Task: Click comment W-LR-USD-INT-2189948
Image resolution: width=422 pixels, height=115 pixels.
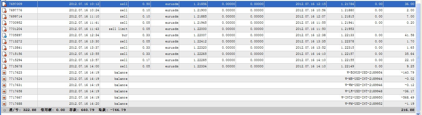Action: 364,91
